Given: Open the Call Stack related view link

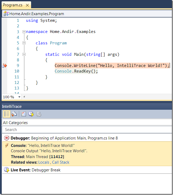Looking at the screenshot, I should [x=61, y=162].
